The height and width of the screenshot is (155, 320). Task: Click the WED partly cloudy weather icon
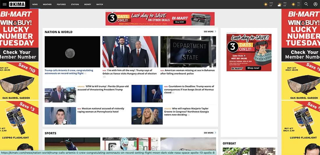point(279,4)
